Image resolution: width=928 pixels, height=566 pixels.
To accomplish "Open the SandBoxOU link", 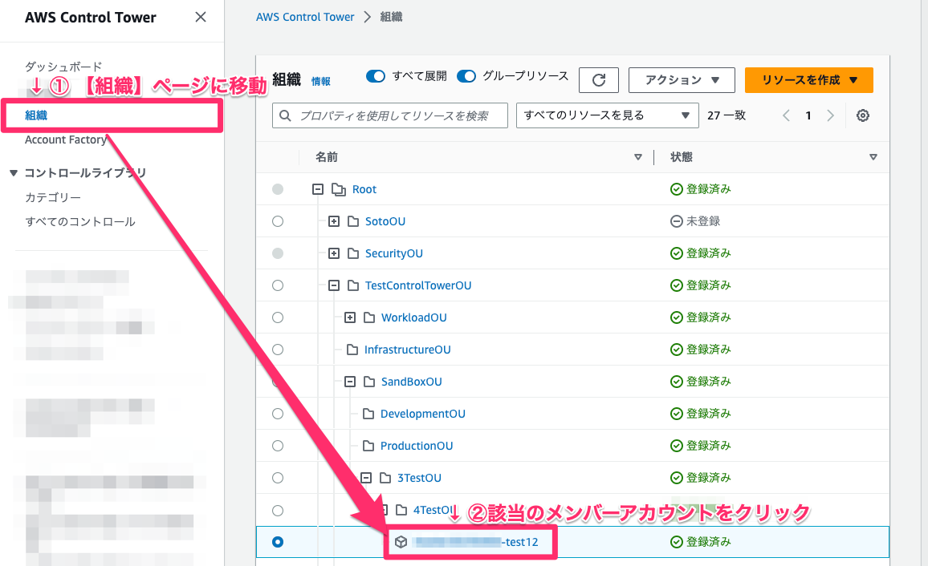I will (411, 381).
